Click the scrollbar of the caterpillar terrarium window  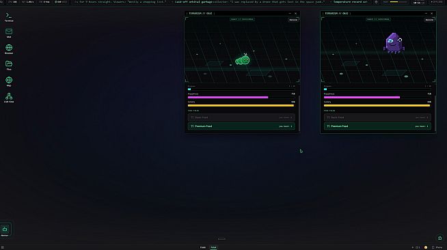299,113
